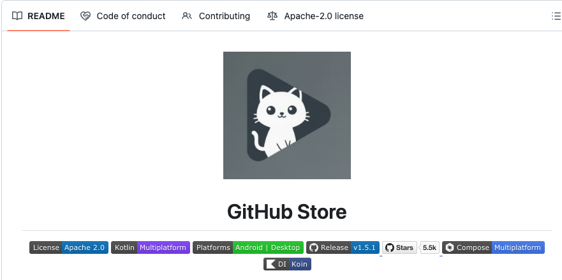Screen dimensions: 562x280
Task: Click the README book icon
Action: 17,16
